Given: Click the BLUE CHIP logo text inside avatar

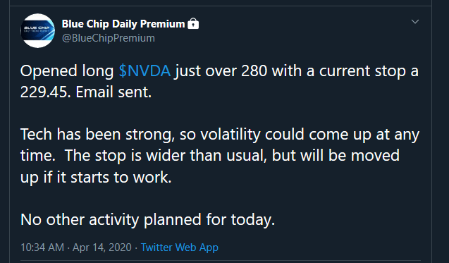Looking at the screenshot, I should point(37,27).
